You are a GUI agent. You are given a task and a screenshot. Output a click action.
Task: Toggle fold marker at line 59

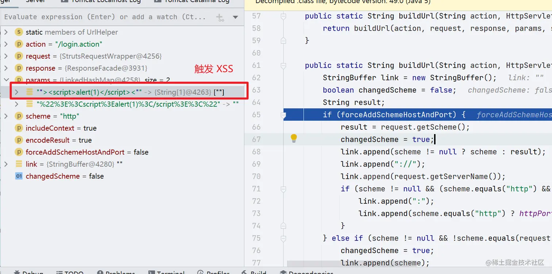click(283, 40)
